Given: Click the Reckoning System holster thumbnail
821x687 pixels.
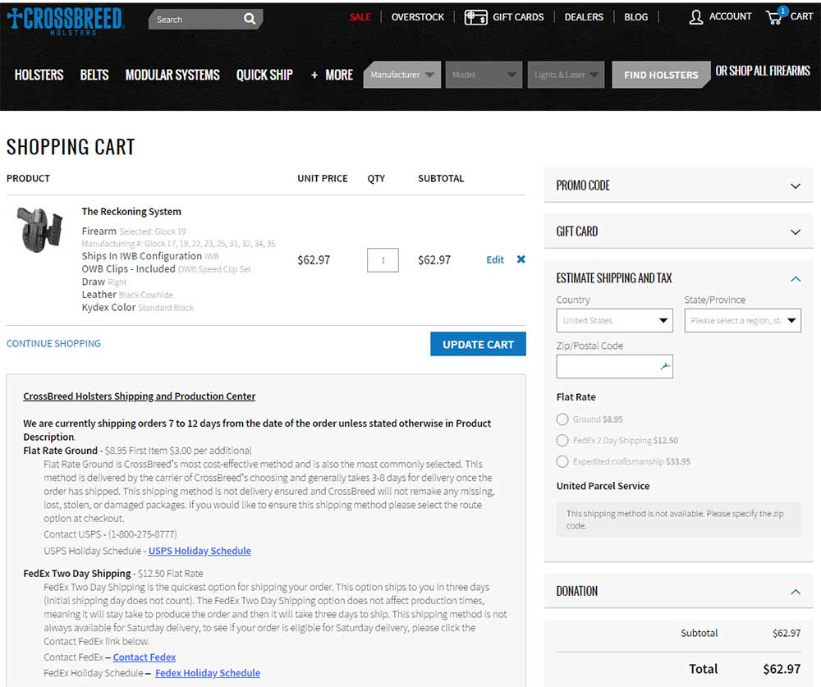Looking at the screenshot, I should (x=39, y=229).
